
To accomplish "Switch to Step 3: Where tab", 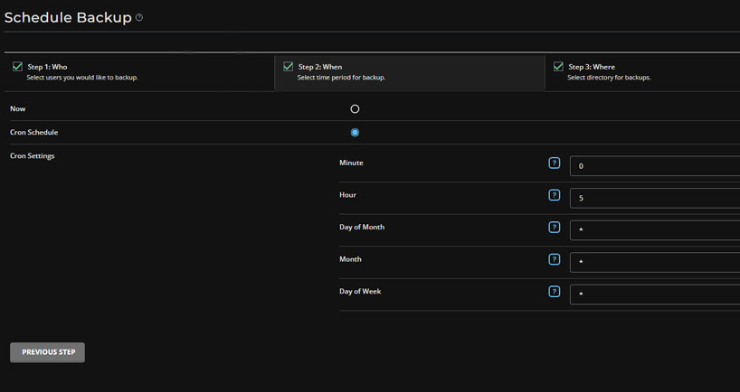I will click(642, 72).
